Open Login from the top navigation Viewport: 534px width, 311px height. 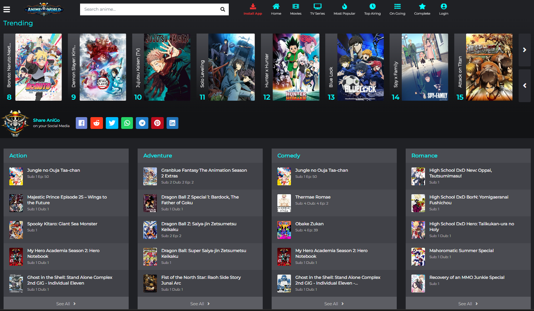(444, 9)
